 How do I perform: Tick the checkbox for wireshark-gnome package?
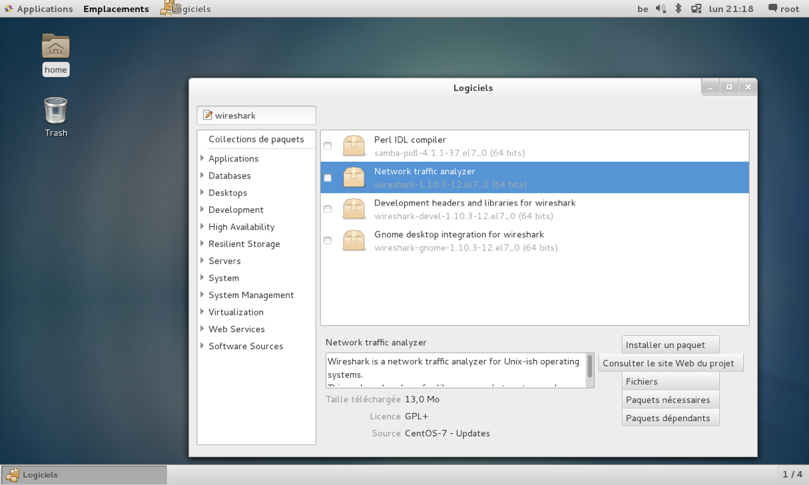(328, 240)
